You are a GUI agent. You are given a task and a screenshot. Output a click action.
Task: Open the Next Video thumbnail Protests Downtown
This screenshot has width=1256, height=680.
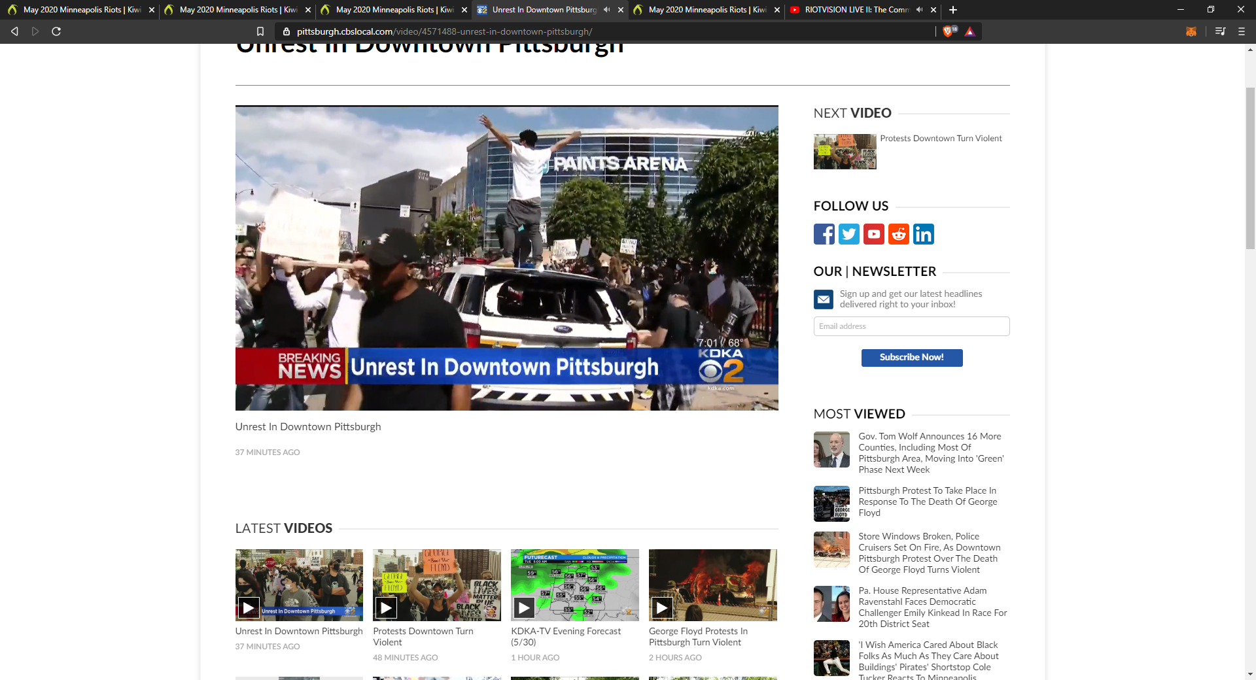tap(845, 152)
